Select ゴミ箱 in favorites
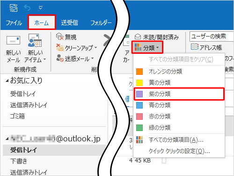Screen dimensions: 234x176 pos(17,116)
